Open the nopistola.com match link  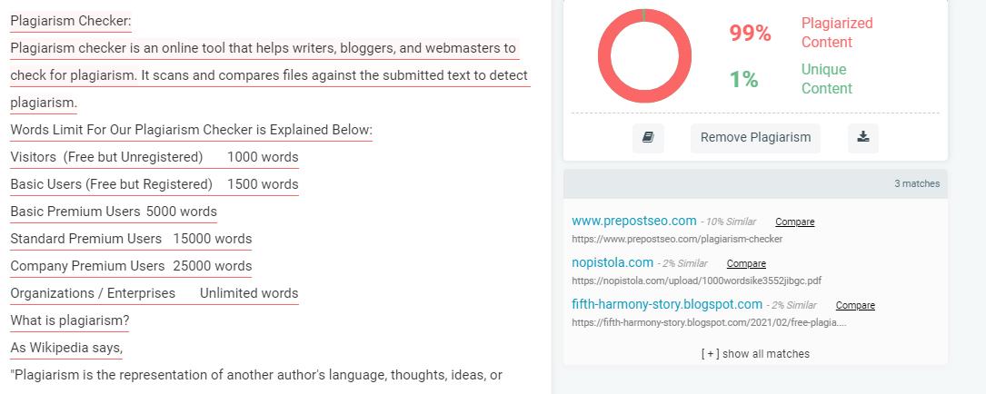click(x=612, y=262)
